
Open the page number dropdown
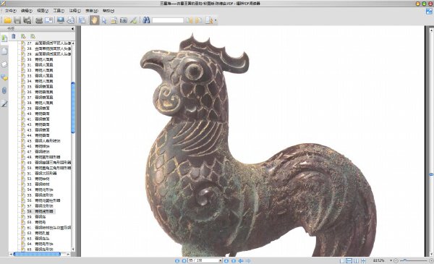[x=221, y=260]
